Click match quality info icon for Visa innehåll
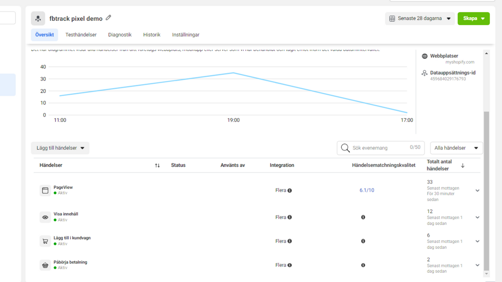Screen dimensions: 502x282 [363, 217]
